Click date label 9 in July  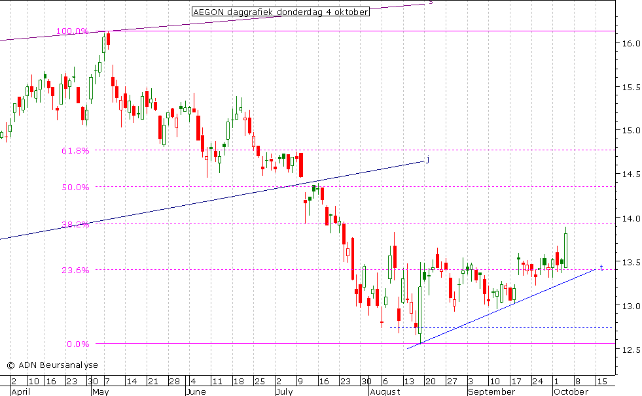pos(300,381)
